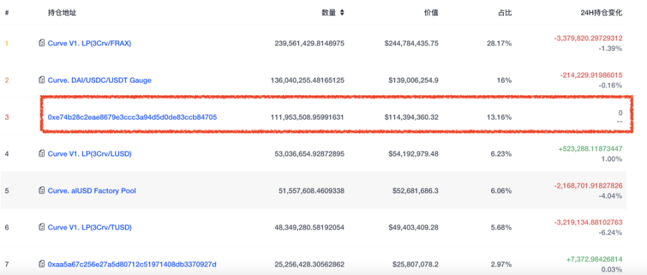Toggle the sort arrows next to 数量
This screenshot has width=647, height=275.
click(x=342, y=12)
